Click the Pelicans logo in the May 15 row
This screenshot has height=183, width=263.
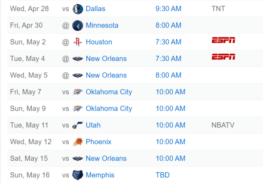point(77,158)
